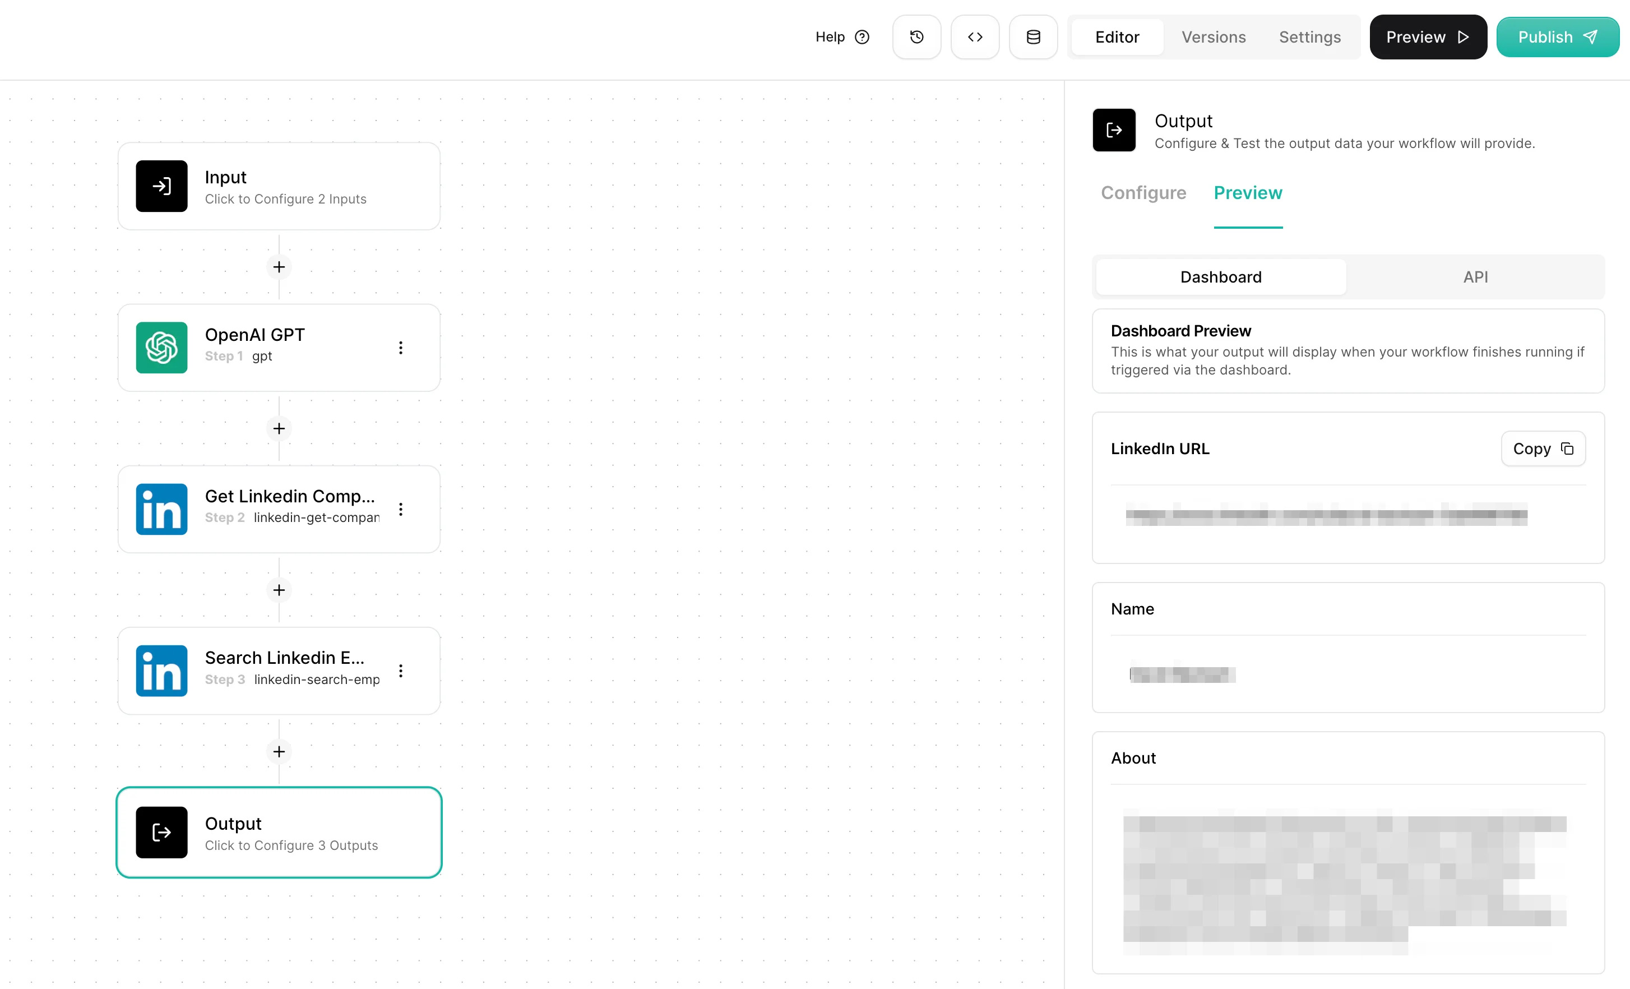
Task: Select the Output node on canvas
Action: pos(279,832)
